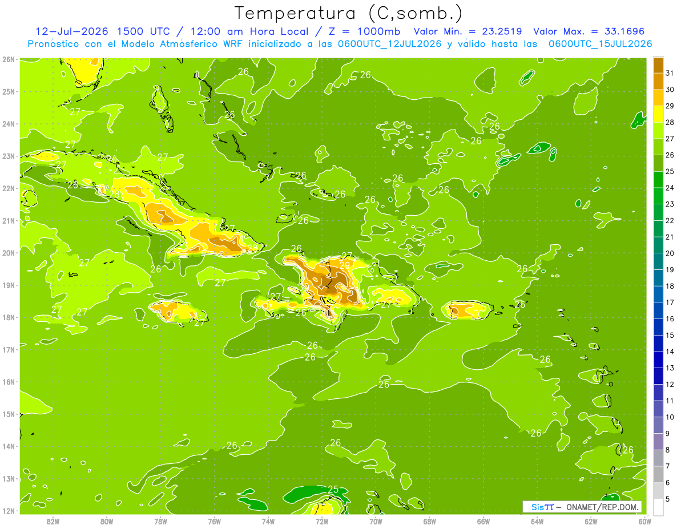Click the title 'Temperatura (C,somb.)'
The image size is (685, 529).
[x=349, y=13]
